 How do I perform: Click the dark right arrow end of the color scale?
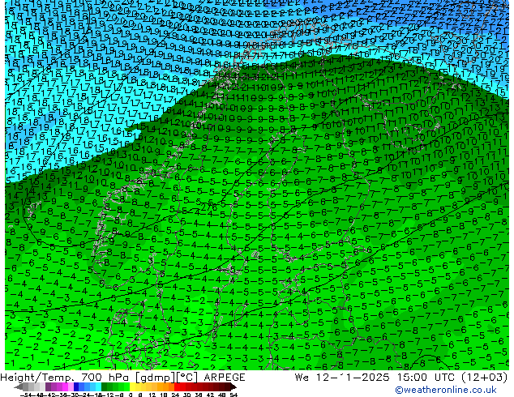pos(233,386)
